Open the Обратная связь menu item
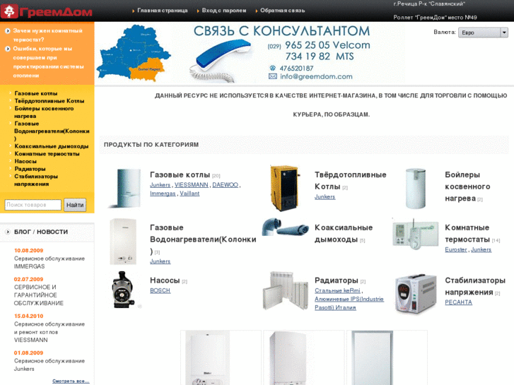 (282, 11)
